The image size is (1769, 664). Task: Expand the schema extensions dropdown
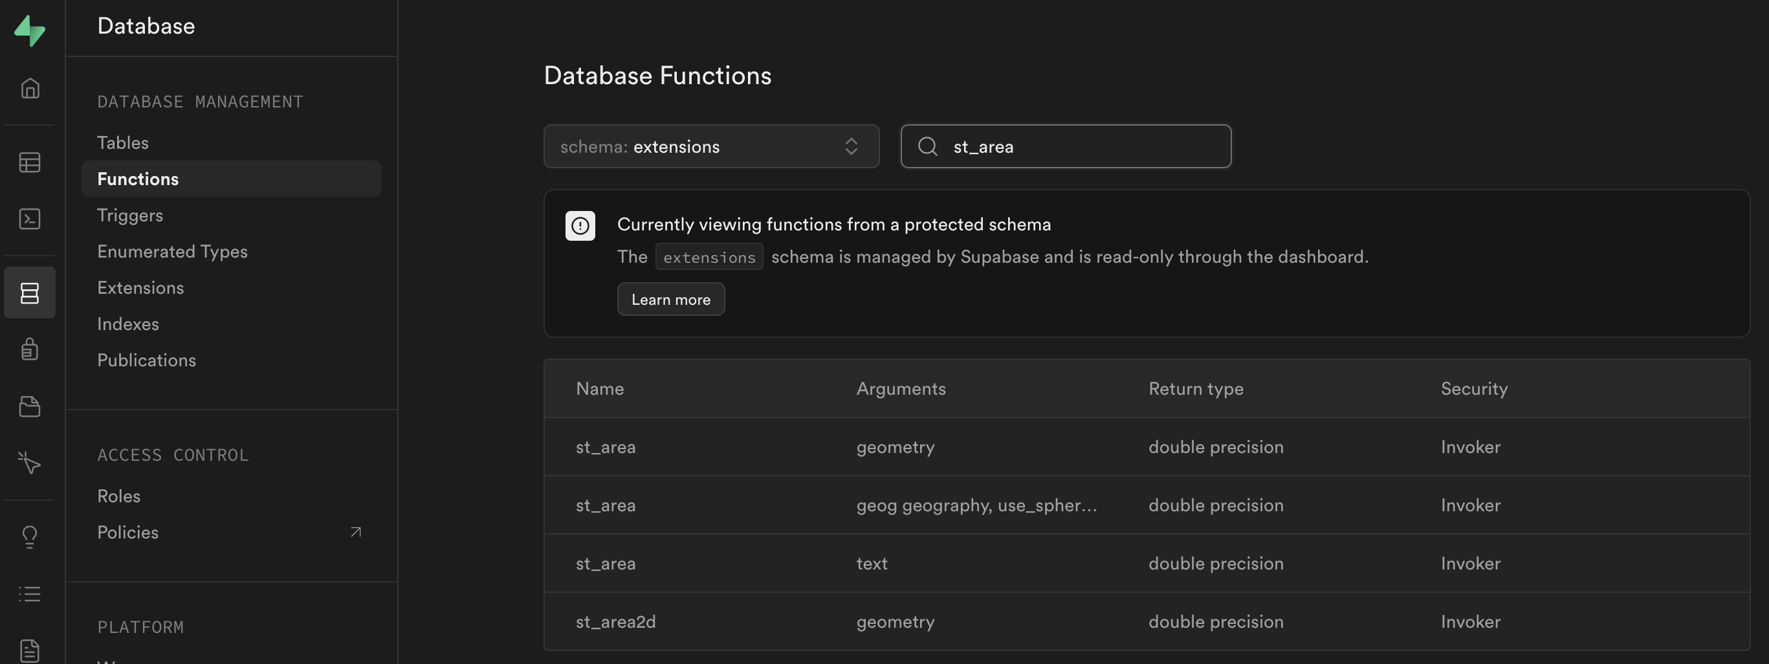pos(710,146)
